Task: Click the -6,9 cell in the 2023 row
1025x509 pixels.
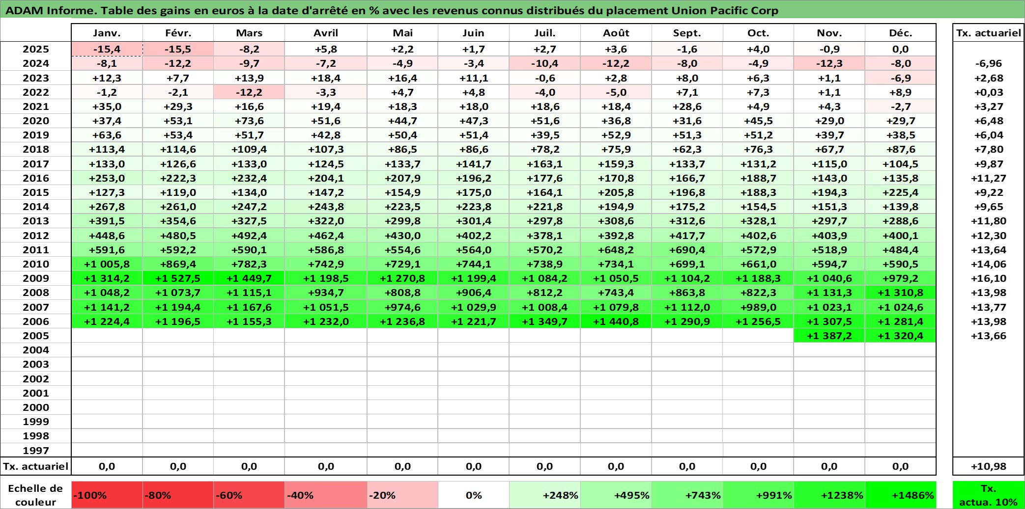Action: pos(900,78)
